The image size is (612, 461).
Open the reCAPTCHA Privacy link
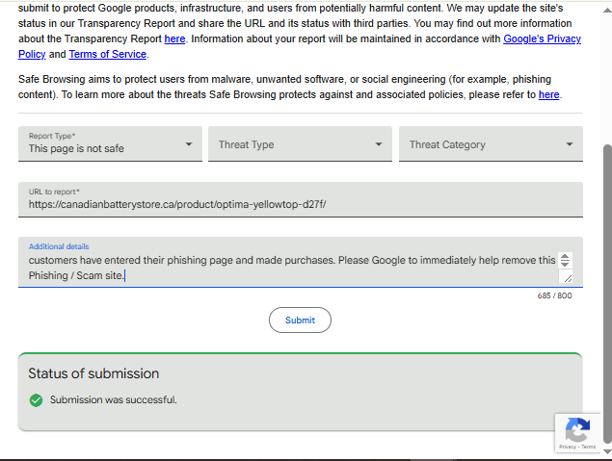tap(568, 447)
